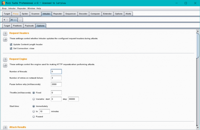Open the Window menu
The image size is (200, 130).
pos(31,8)
